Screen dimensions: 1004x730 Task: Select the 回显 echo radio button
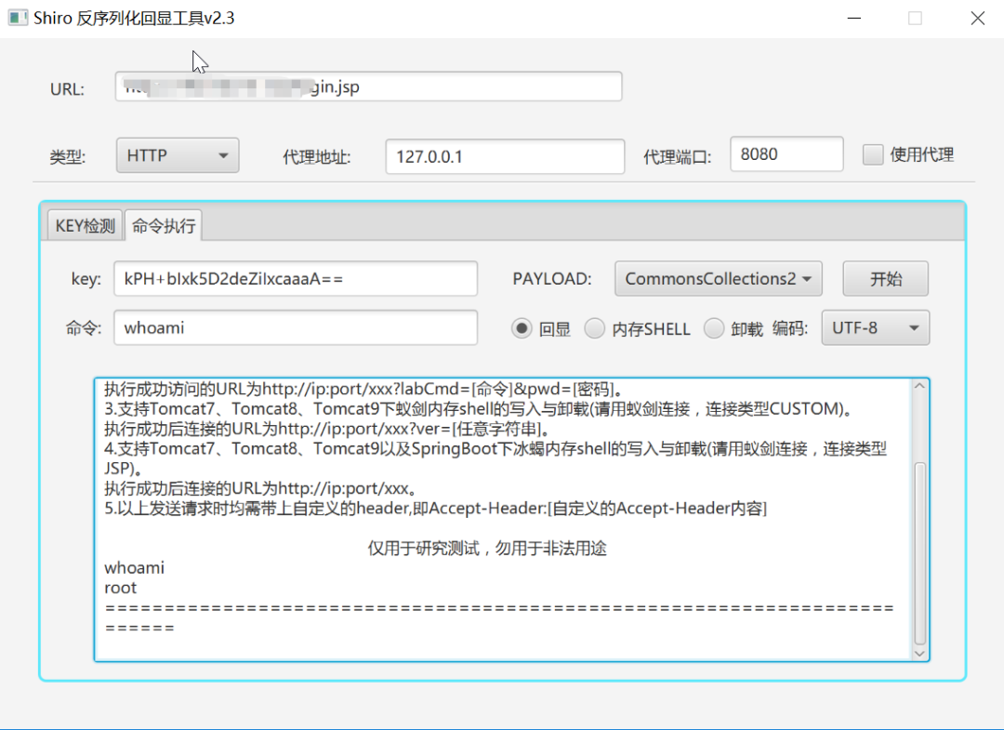[x=522, y=327]
